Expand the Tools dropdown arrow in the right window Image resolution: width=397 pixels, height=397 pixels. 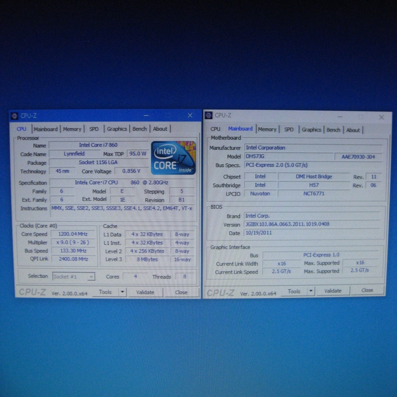coord(311,291)
